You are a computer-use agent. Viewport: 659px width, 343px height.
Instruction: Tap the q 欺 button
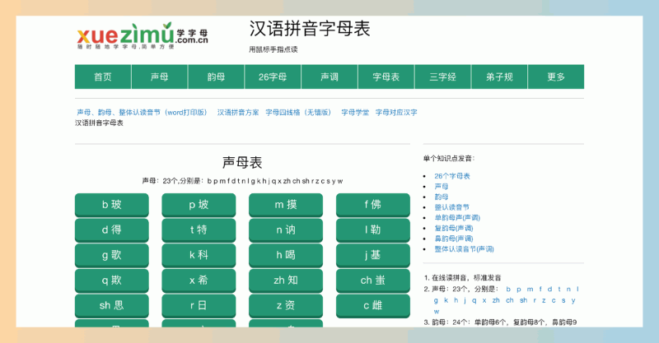point(112,280)
